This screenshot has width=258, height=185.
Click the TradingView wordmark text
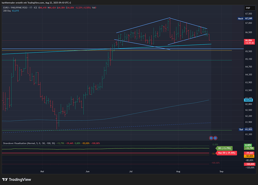click(21, 179)
